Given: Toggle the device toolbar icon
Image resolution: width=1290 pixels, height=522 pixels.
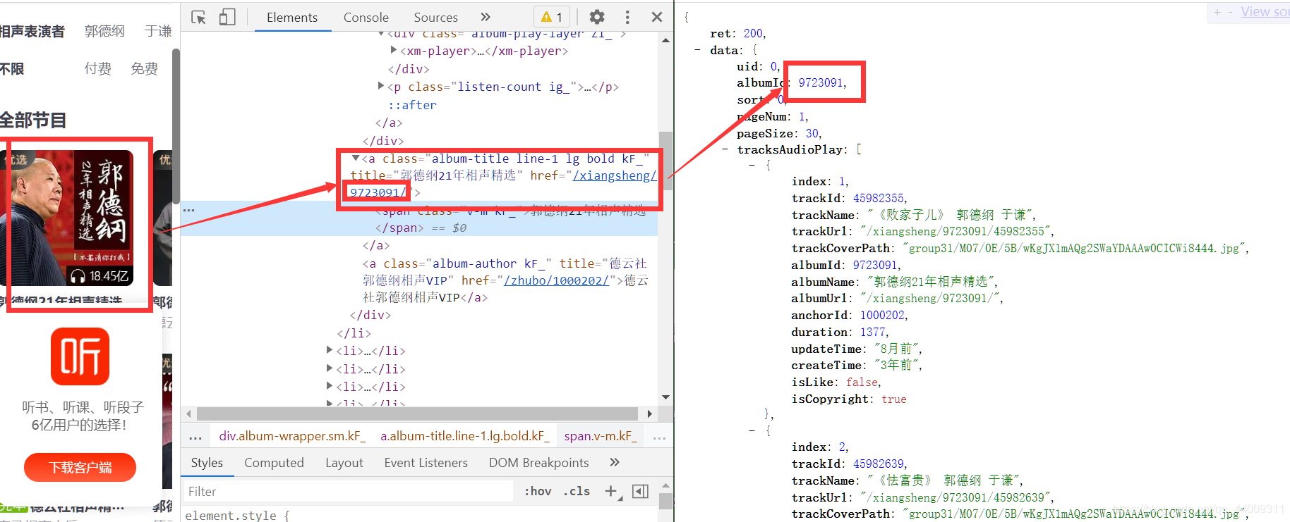Looking at the screenshot, I should click(x=227, y=17).
